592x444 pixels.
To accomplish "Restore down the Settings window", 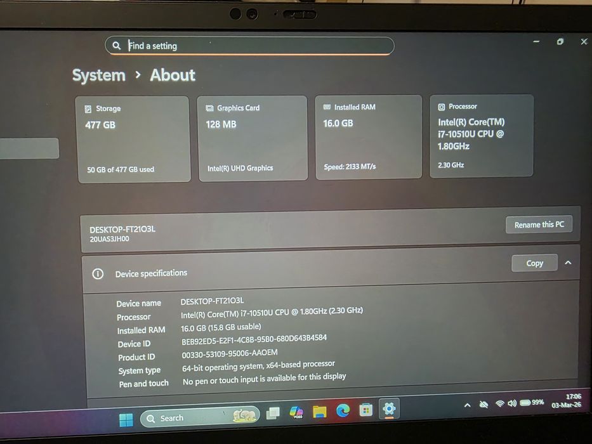I will tap(560, 41).
